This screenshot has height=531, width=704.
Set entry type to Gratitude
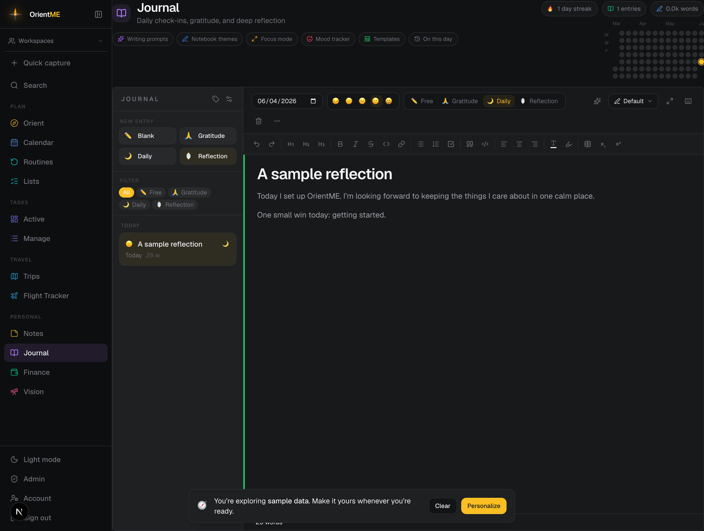[460, 101]
